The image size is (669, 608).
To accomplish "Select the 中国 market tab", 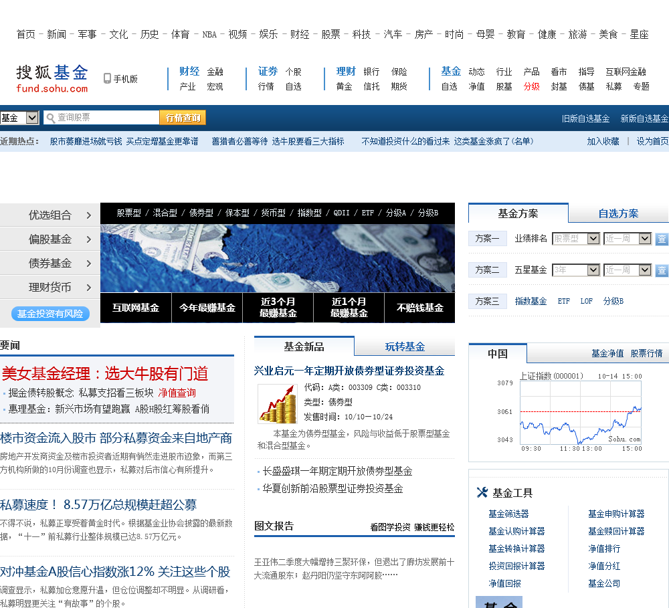I will pos(498,354).
